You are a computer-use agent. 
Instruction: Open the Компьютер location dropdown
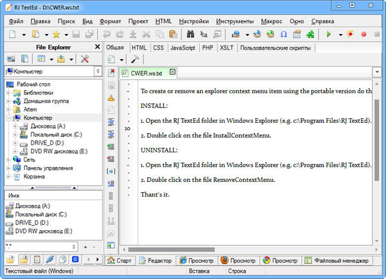[96, 72]
